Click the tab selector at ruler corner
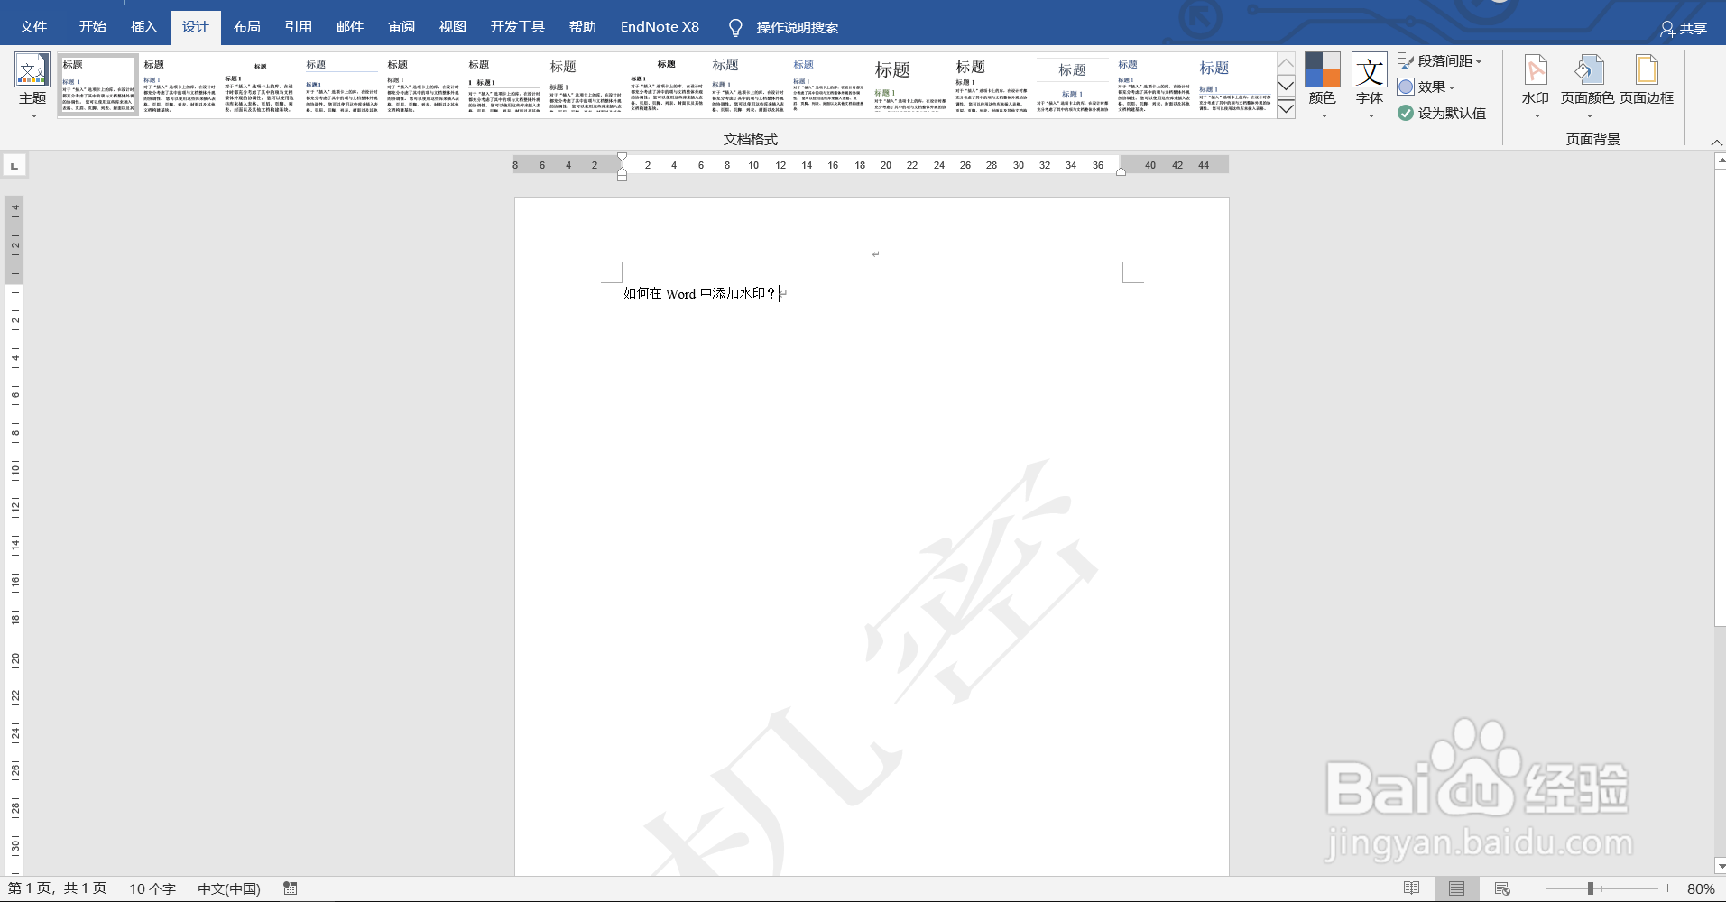This screenshot has height=902, width=1726. pos(14,166)
